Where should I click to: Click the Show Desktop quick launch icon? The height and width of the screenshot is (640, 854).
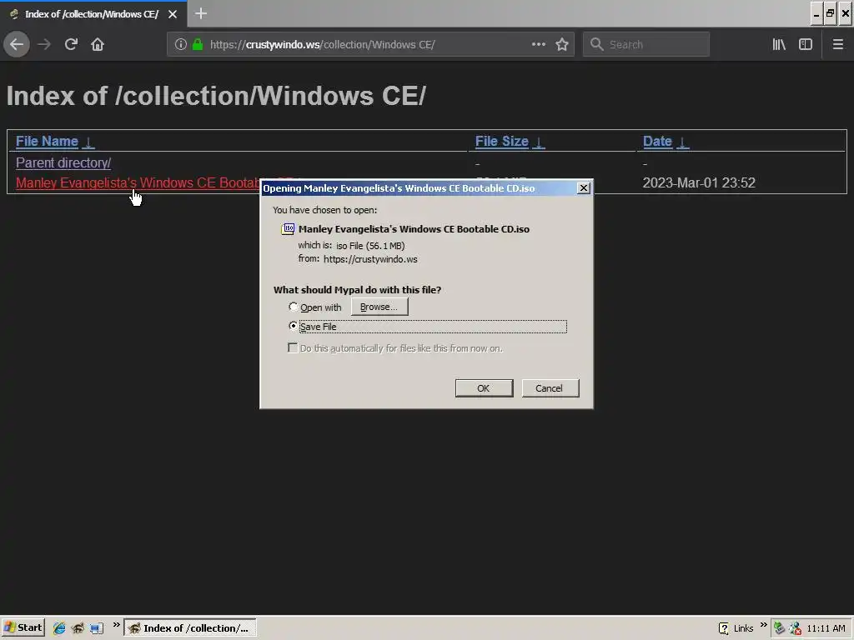(x=97, y=628)
